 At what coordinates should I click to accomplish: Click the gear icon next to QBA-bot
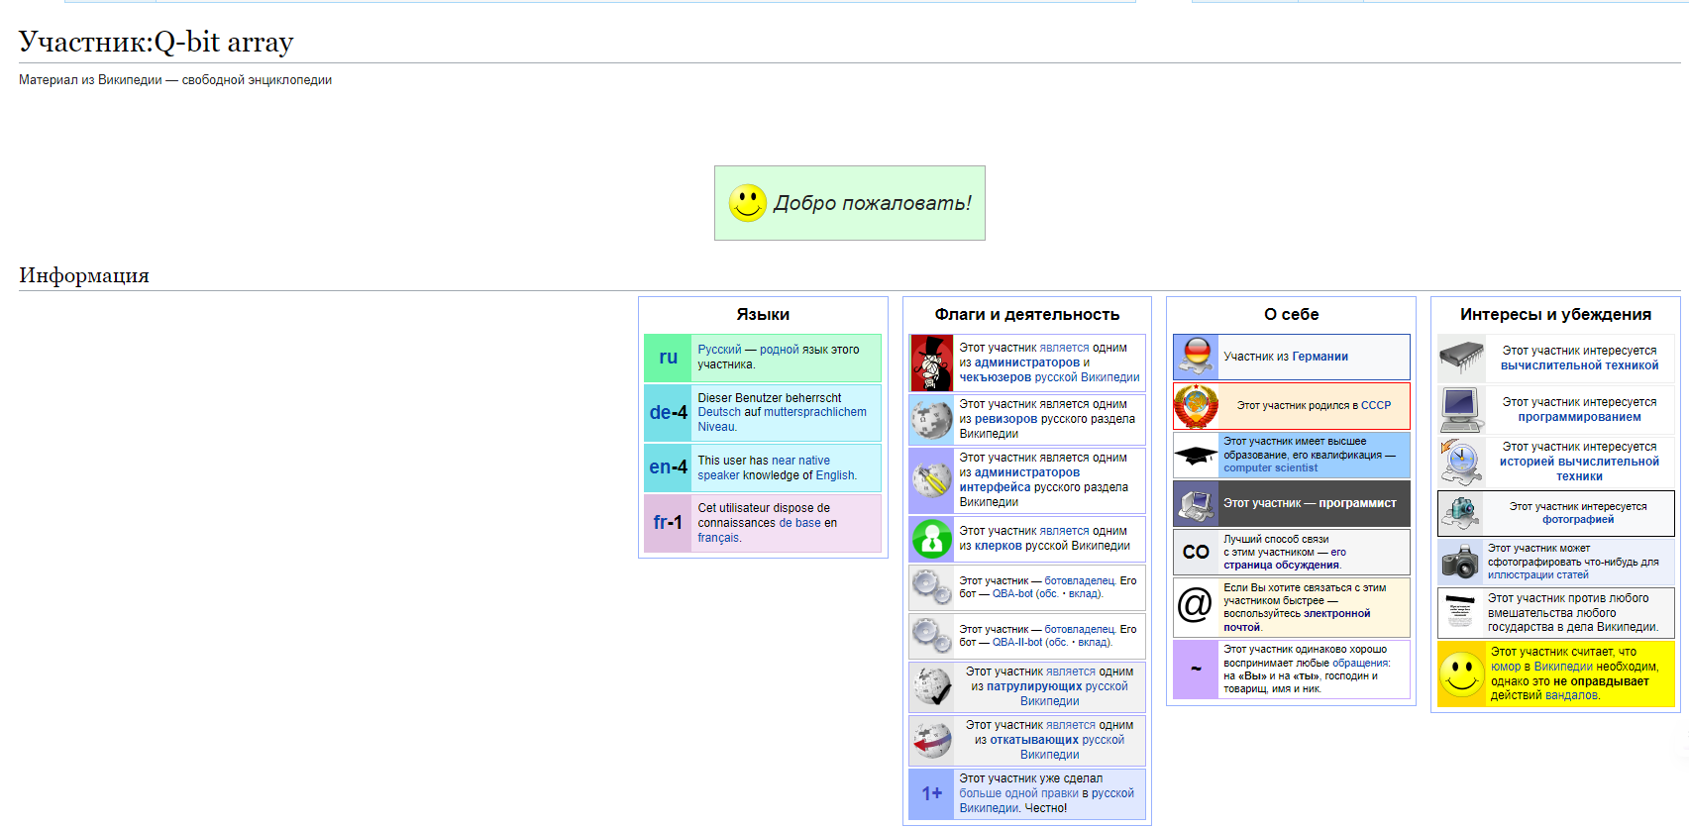click(932, 587)
